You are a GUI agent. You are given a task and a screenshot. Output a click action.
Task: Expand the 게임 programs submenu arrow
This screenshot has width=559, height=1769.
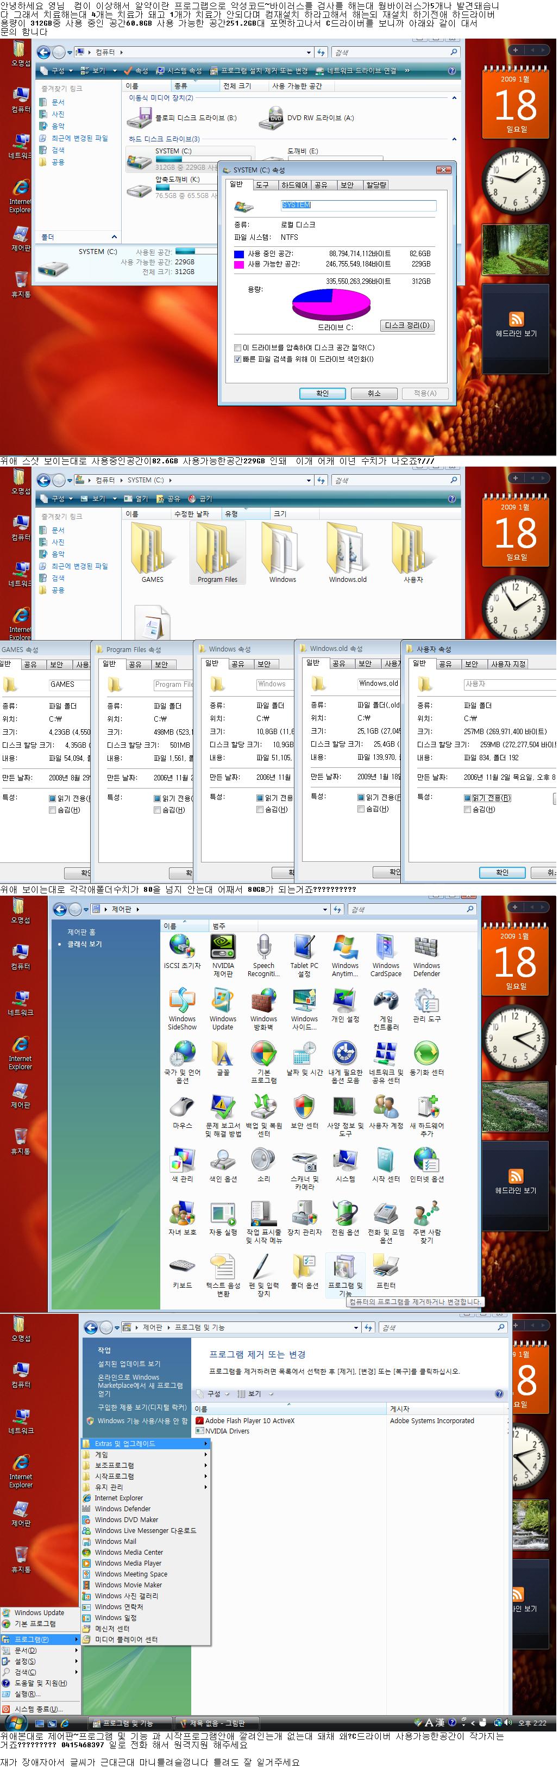pos(206,1455)
